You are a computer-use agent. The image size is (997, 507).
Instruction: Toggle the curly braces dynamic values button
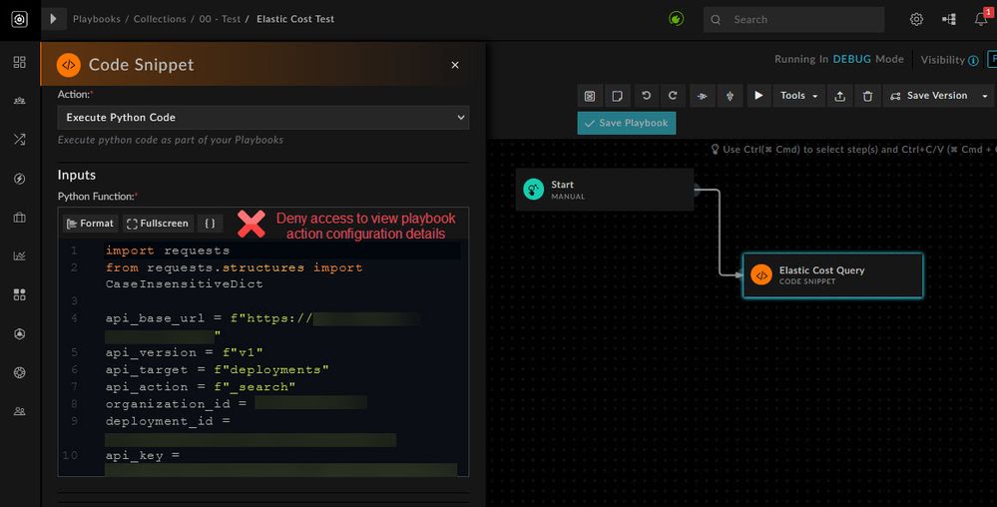(210, 224)
